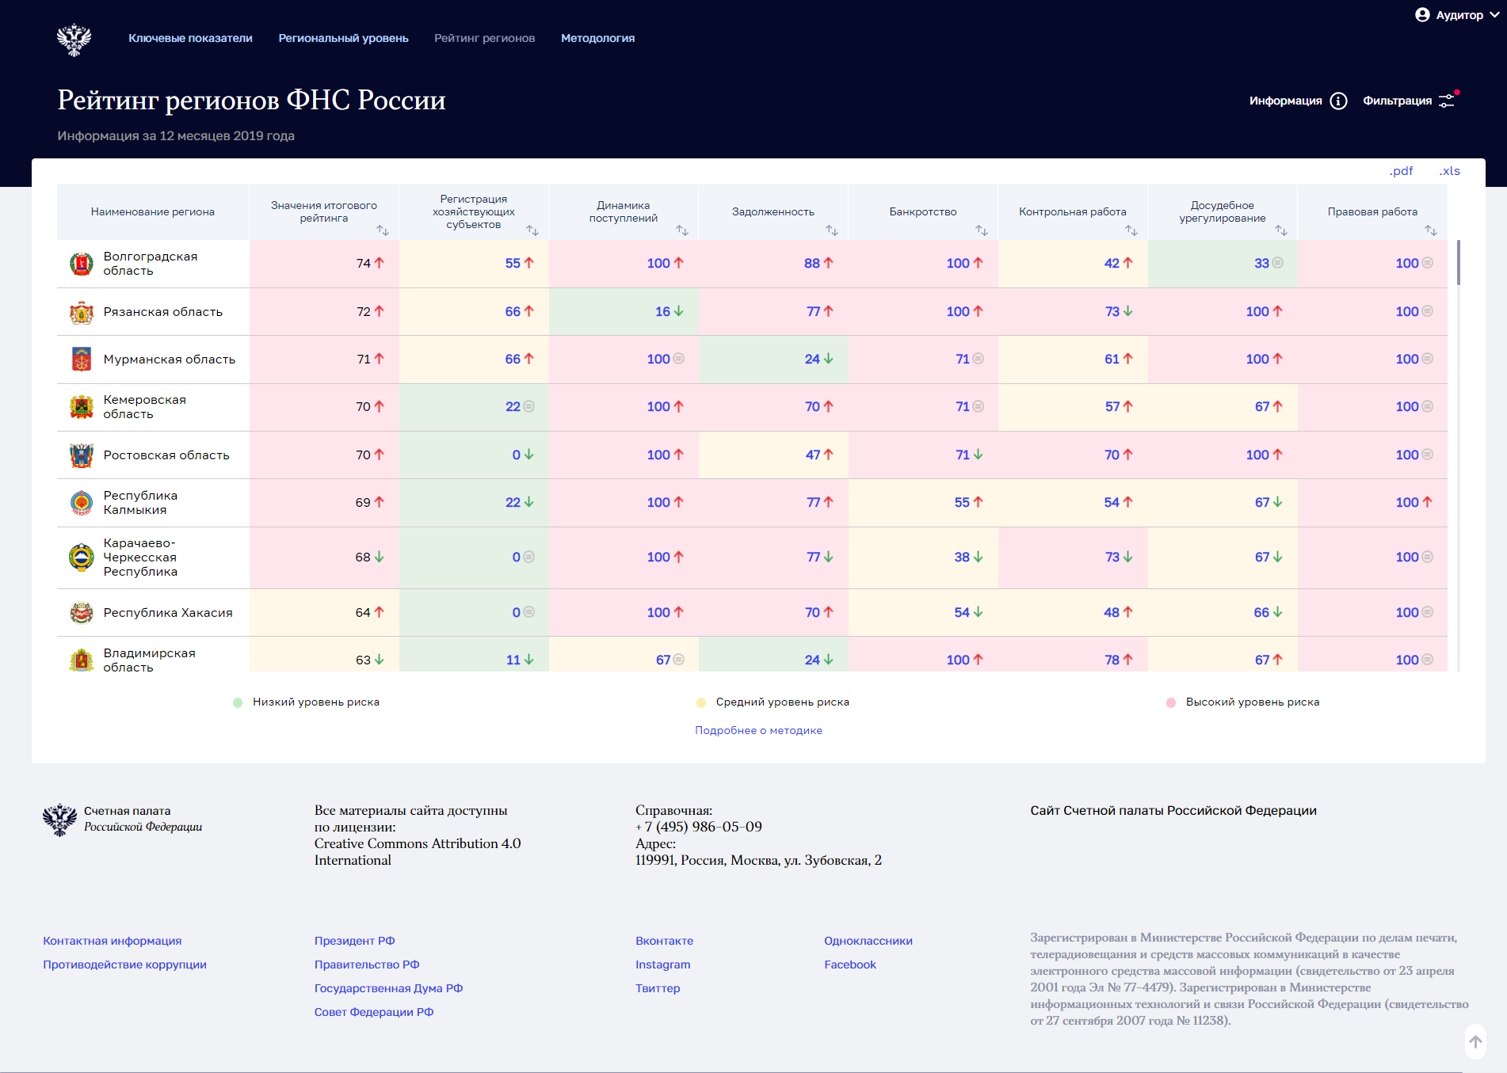Open the Одноклассники social link
The height and width of the screenshot is (1073, 1507).
tap(868, 942)
